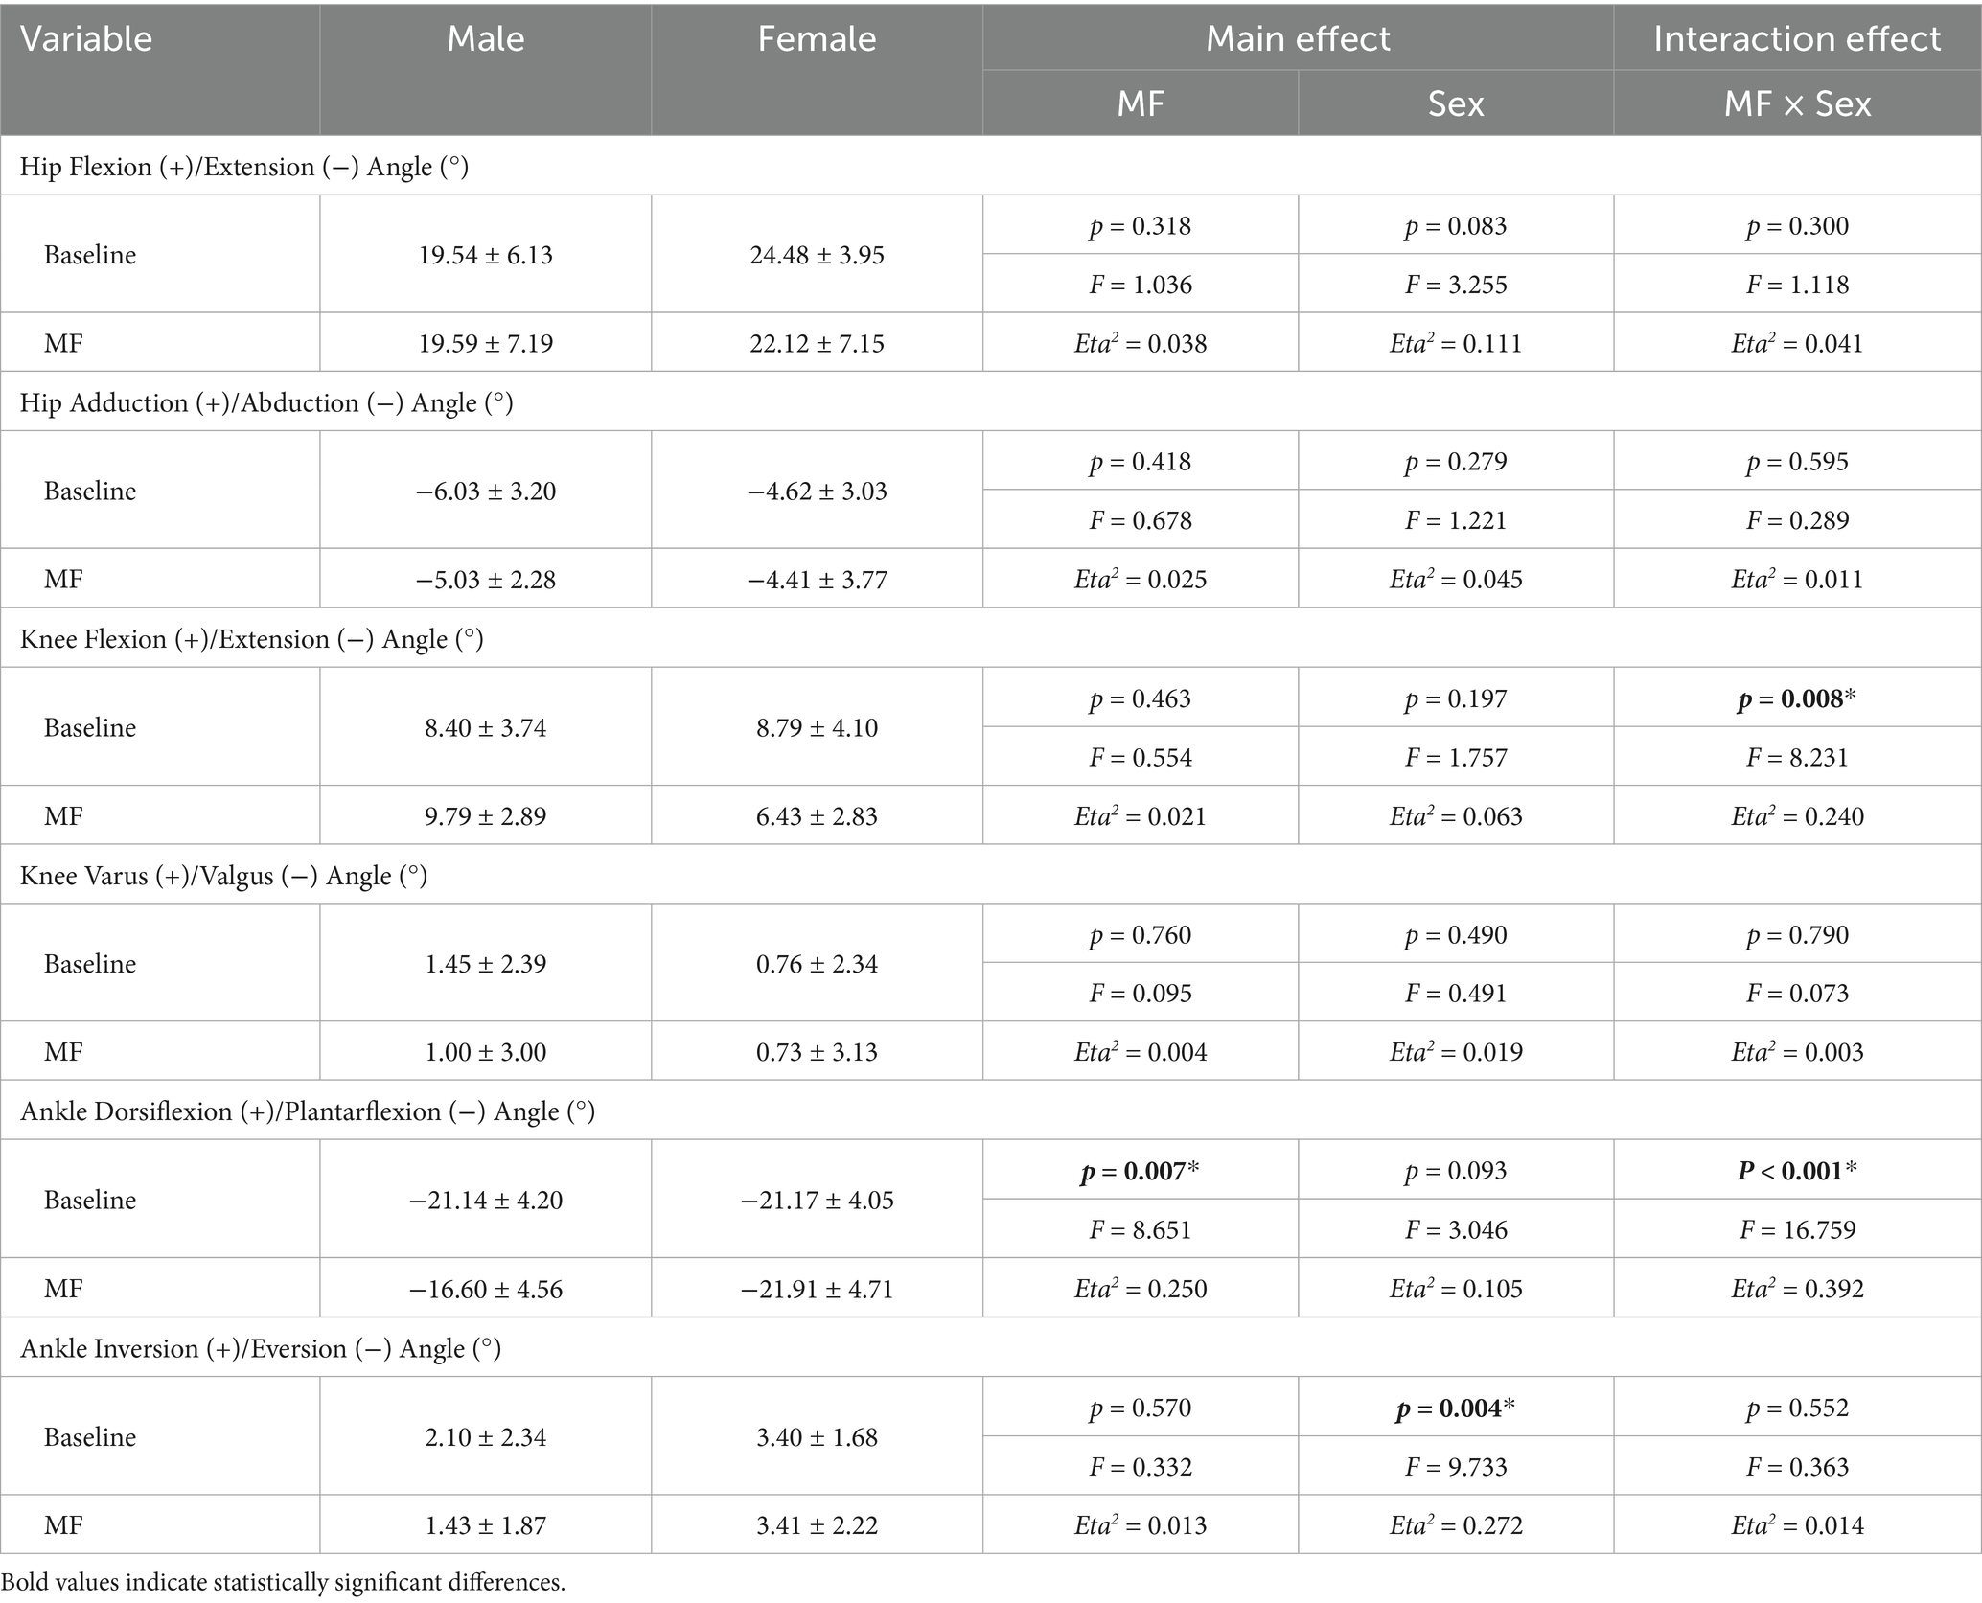
Task: Click the Female column header
Action: [817, 39]
